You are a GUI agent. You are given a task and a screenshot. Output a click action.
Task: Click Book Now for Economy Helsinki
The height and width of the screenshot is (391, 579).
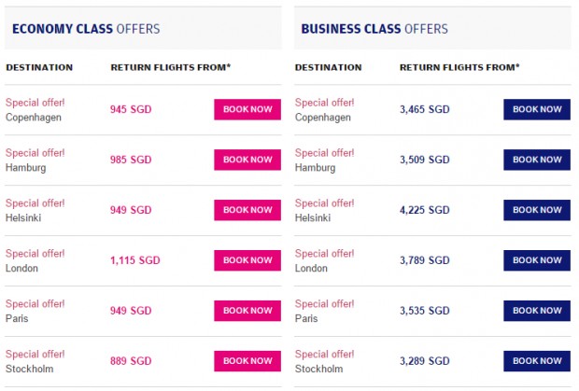tap(247, 210)
